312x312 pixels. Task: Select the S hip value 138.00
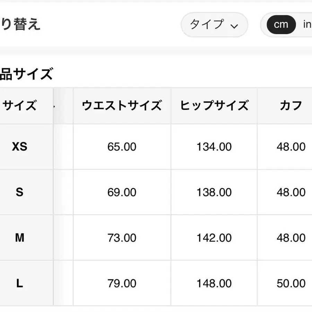[x=214, y=192]
